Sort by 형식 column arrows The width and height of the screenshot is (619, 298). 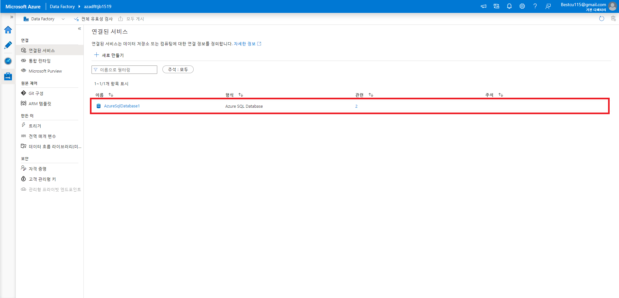(241, 95)
